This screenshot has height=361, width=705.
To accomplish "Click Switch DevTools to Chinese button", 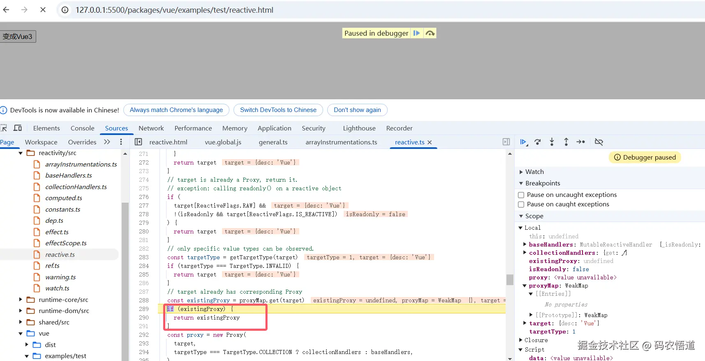I will tap(278, 110).
